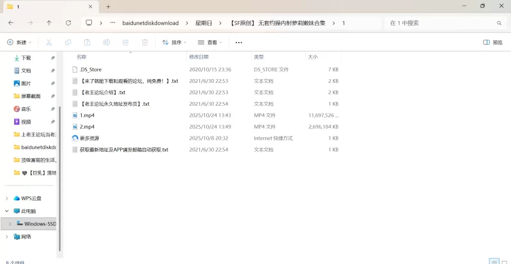Image resolution: width=511 pixels, height=264 pixels.
Task: Open the 新建 dropdown menu
Action: coord(19,42)
